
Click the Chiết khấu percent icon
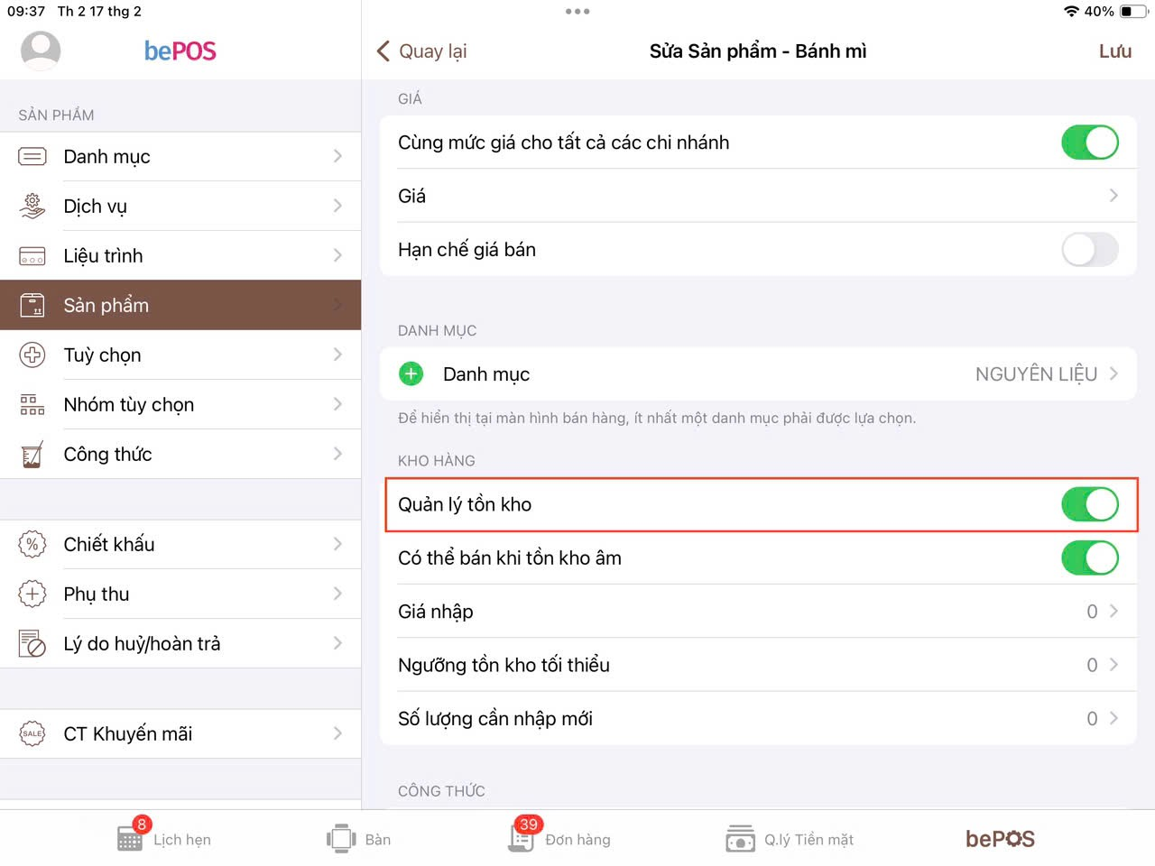coord(32,545)
